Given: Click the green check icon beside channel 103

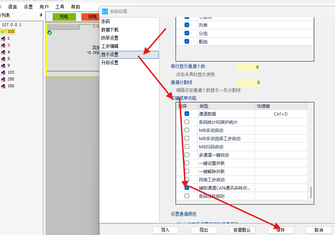Looking at the screenshot, I should (x=4, y=31).
